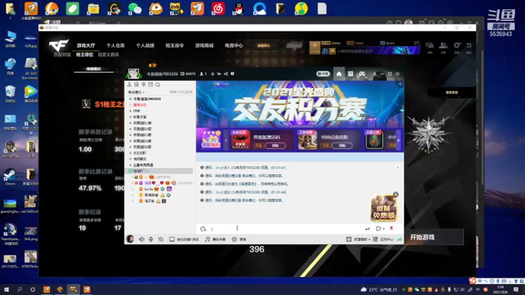The height and width of the screenshot is (295, 525).
Task: Open the friends icon in CF top bar
Action: (444, 45)
